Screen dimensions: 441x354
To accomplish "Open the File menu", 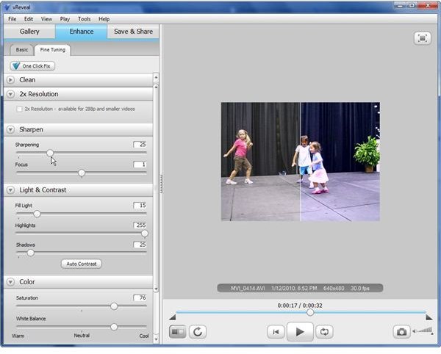I will [x=12, y=19].
